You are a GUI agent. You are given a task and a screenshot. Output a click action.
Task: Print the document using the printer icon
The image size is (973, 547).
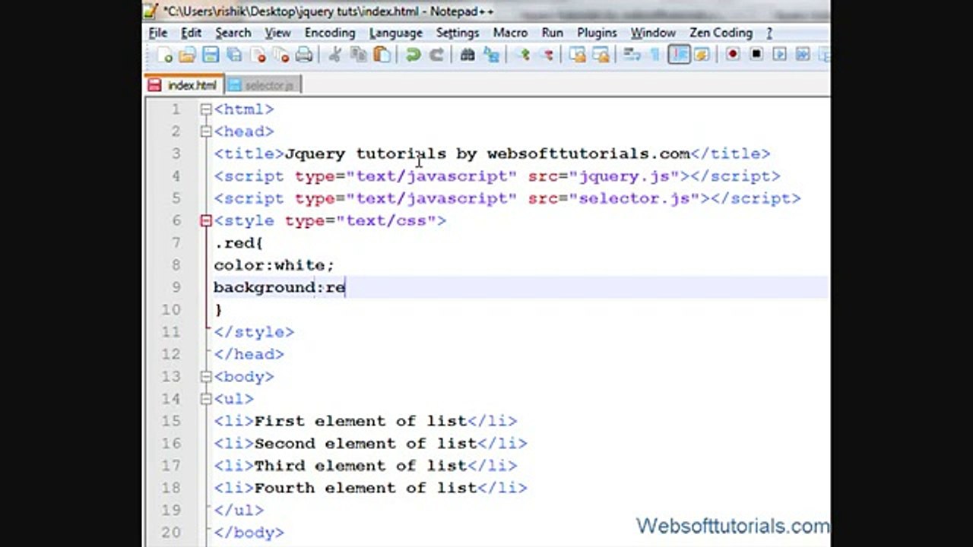coord(304,55)
